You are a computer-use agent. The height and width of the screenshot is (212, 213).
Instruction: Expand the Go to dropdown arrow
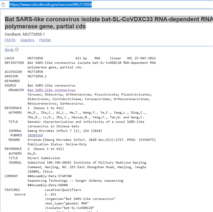[17, 50]
